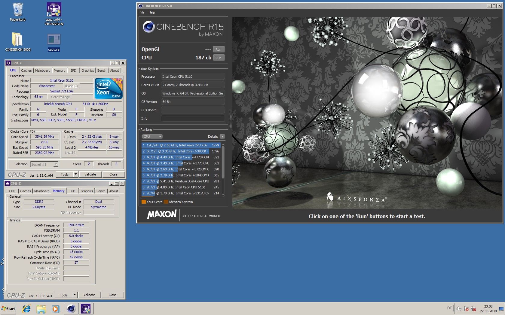Click the Details arrow button in Ranking

[x=222, y=136]
